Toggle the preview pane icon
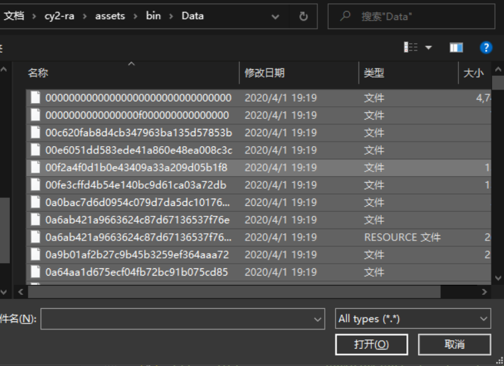This screenshot has width=504, height=366. tap(456, 47)
